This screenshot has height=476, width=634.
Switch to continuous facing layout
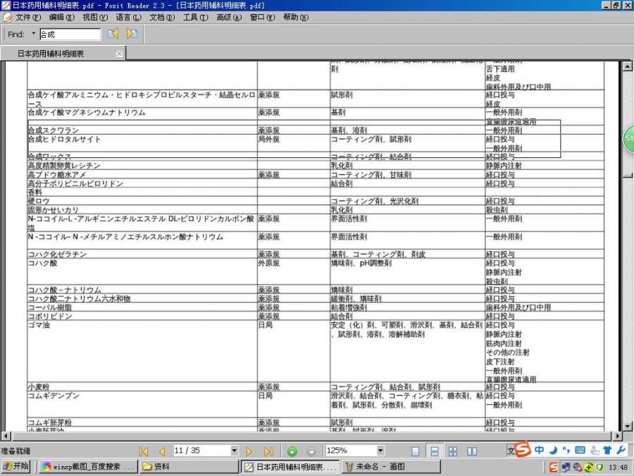tap(453, 451)
